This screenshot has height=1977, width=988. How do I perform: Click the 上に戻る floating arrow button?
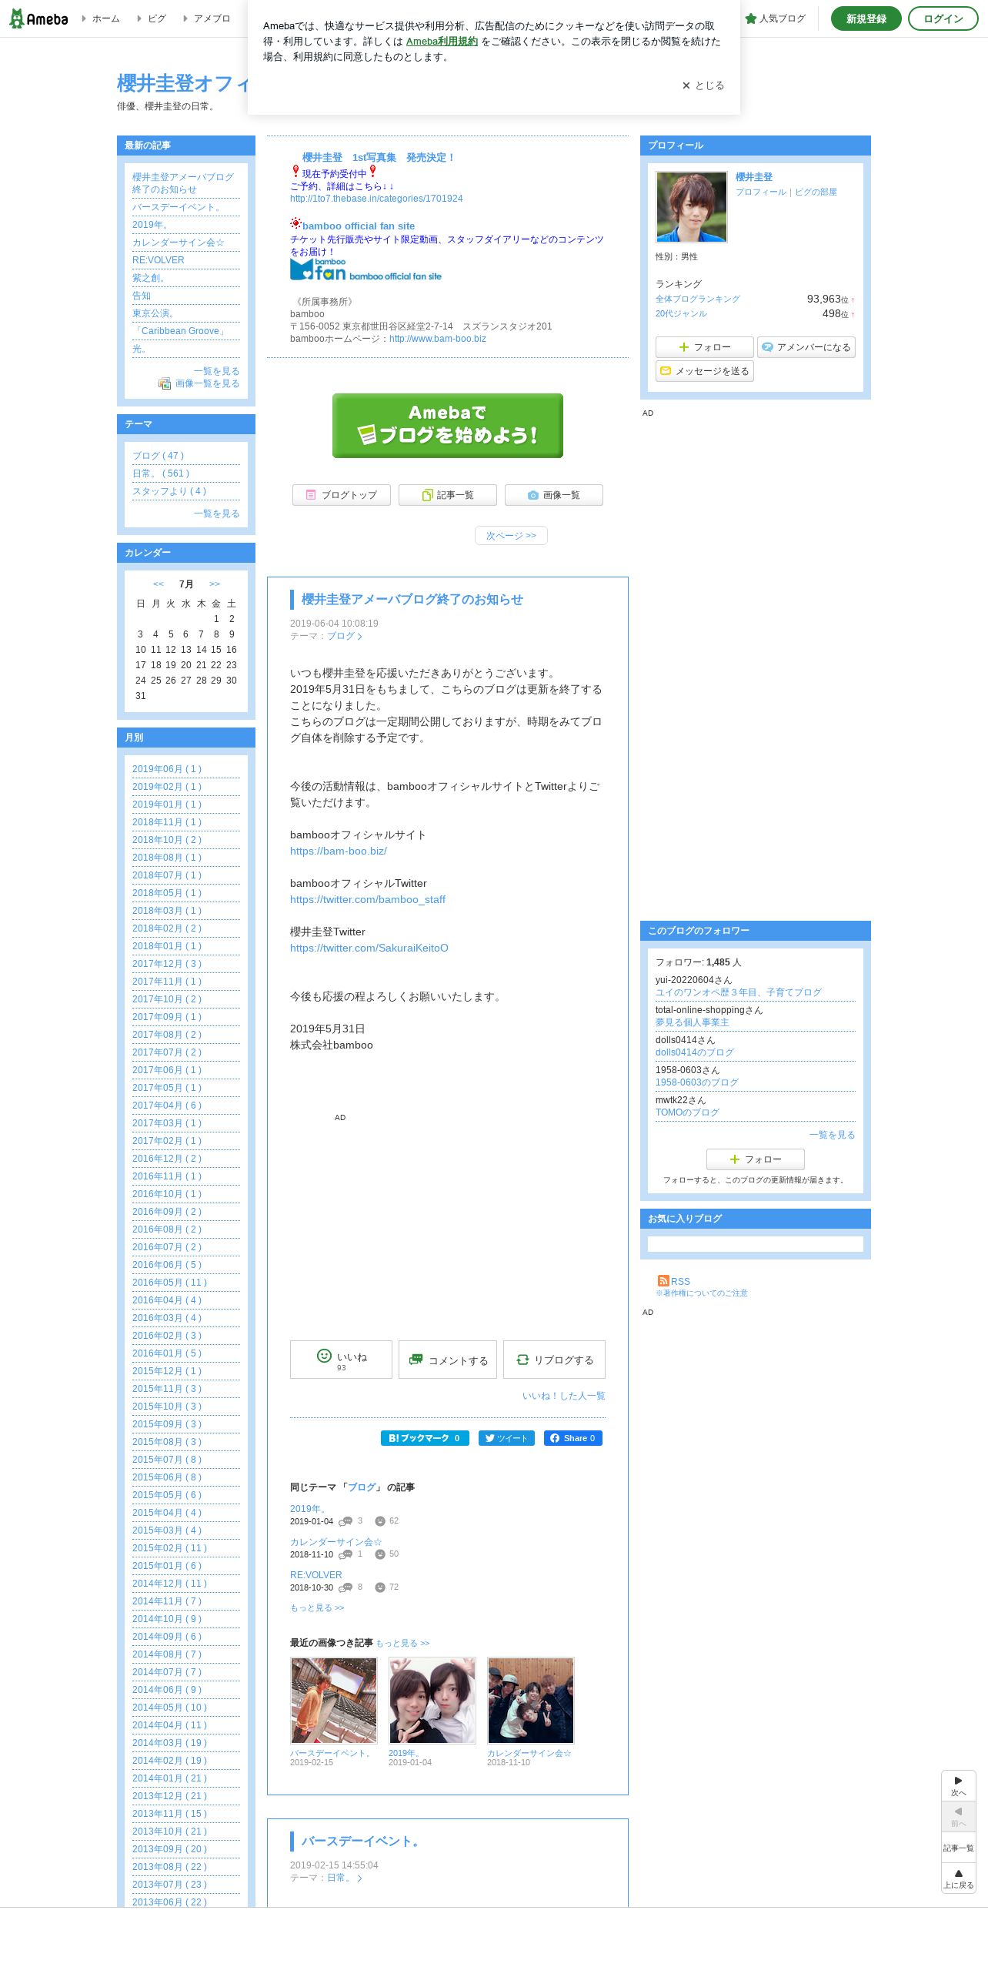(959, 1878)
